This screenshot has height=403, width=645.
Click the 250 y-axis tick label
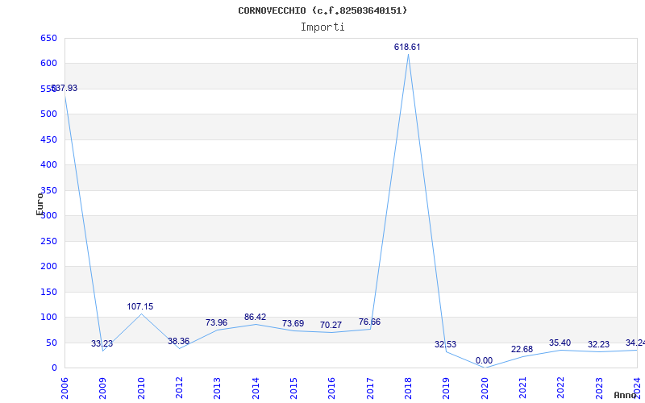pos(48,241)
